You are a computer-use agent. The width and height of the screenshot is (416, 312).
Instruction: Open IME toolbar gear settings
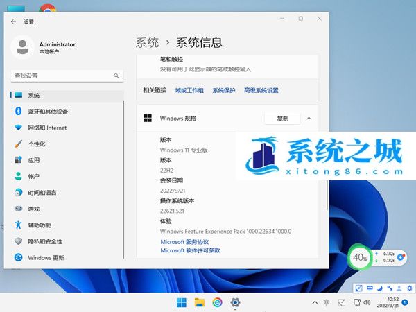(409, 288)
